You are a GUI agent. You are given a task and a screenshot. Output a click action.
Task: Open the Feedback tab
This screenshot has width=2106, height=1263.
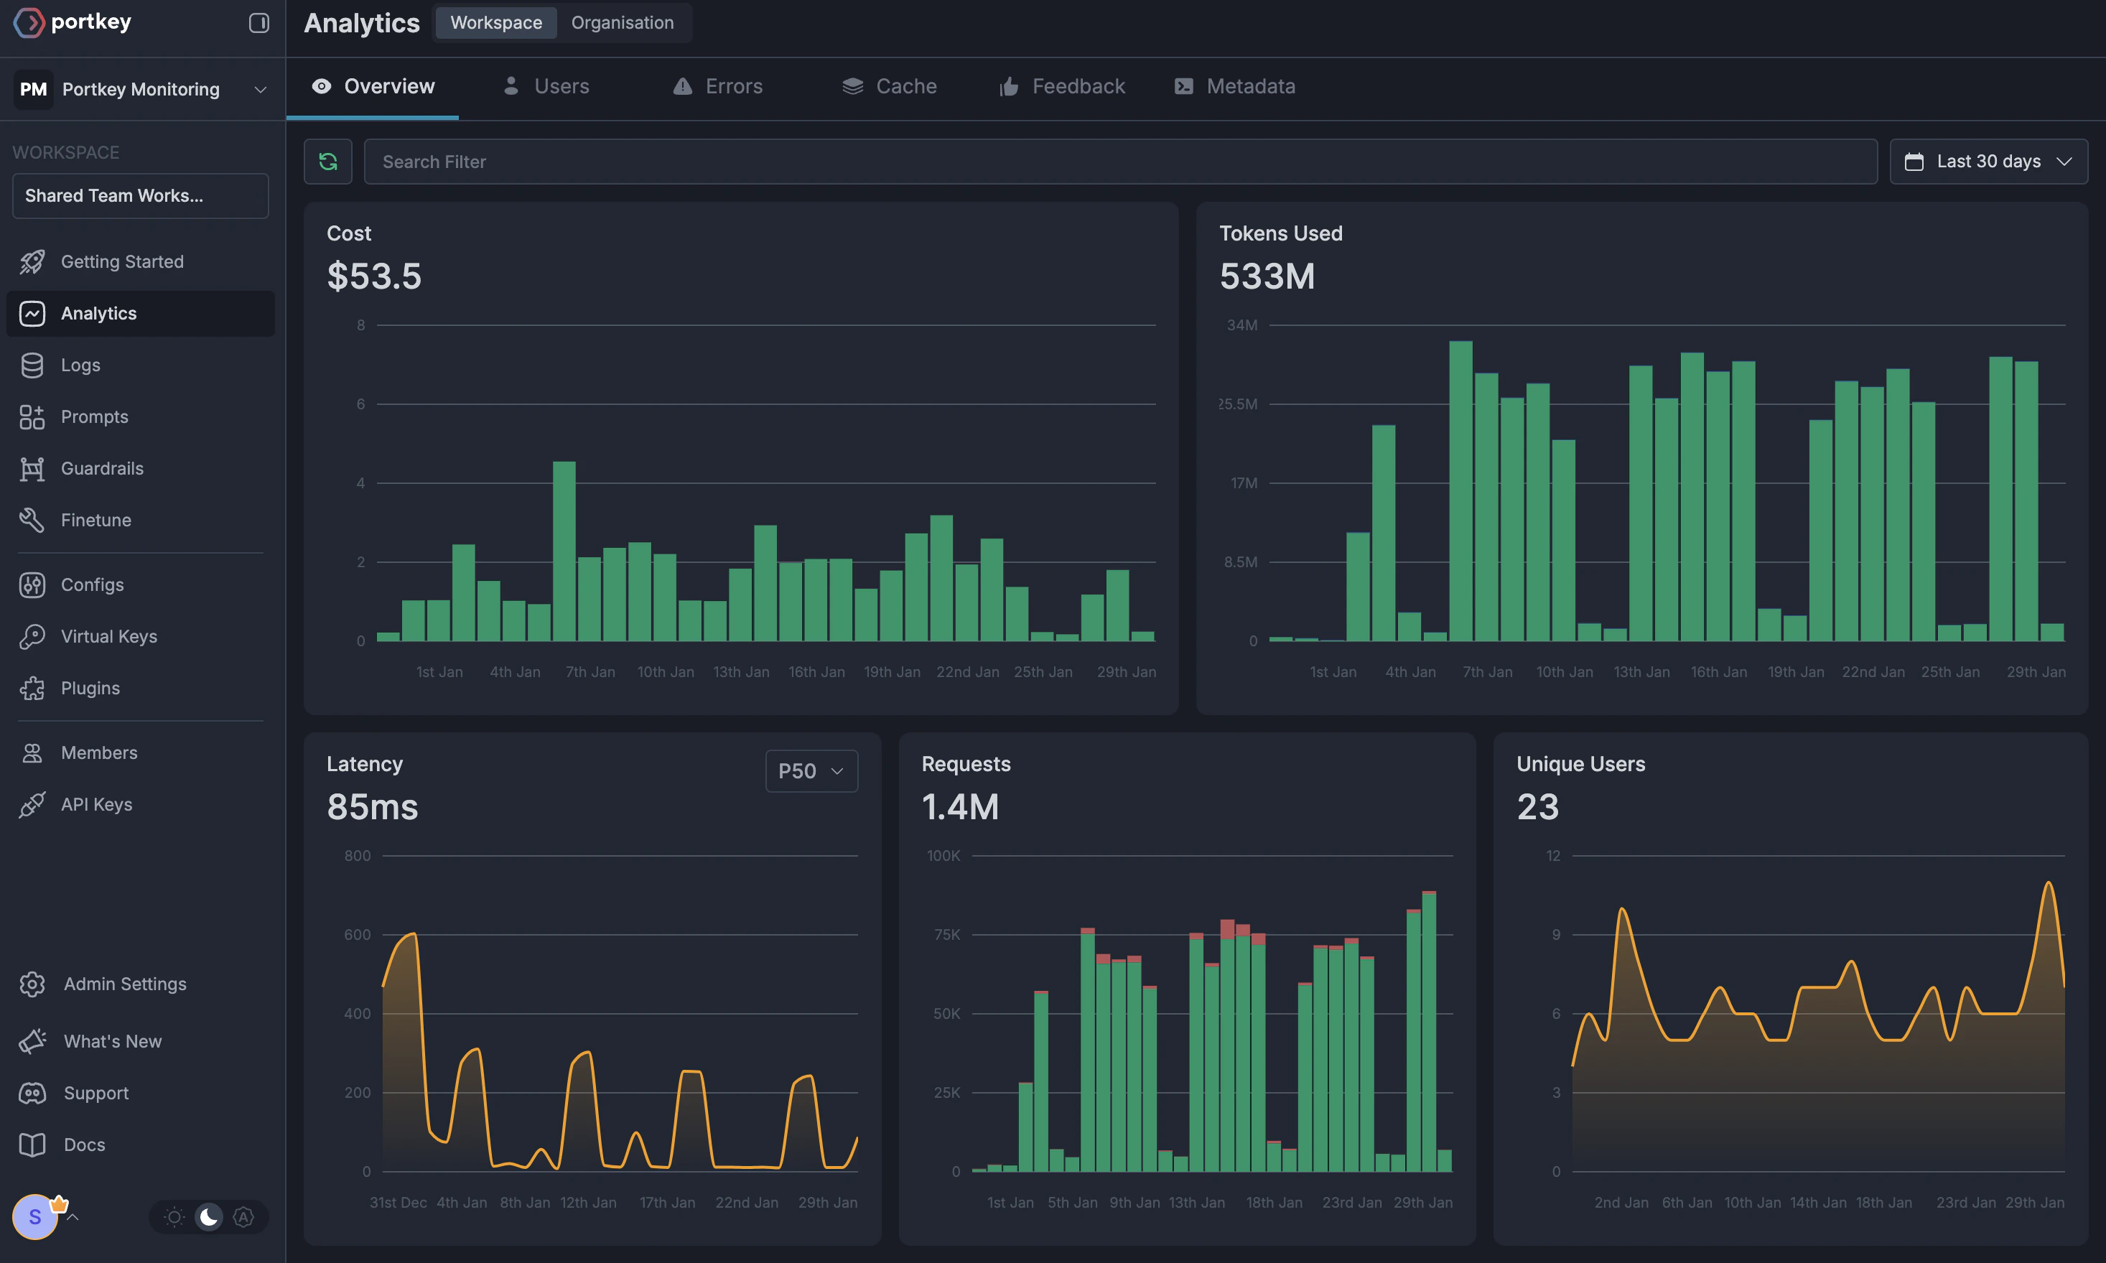[1062, 87]
